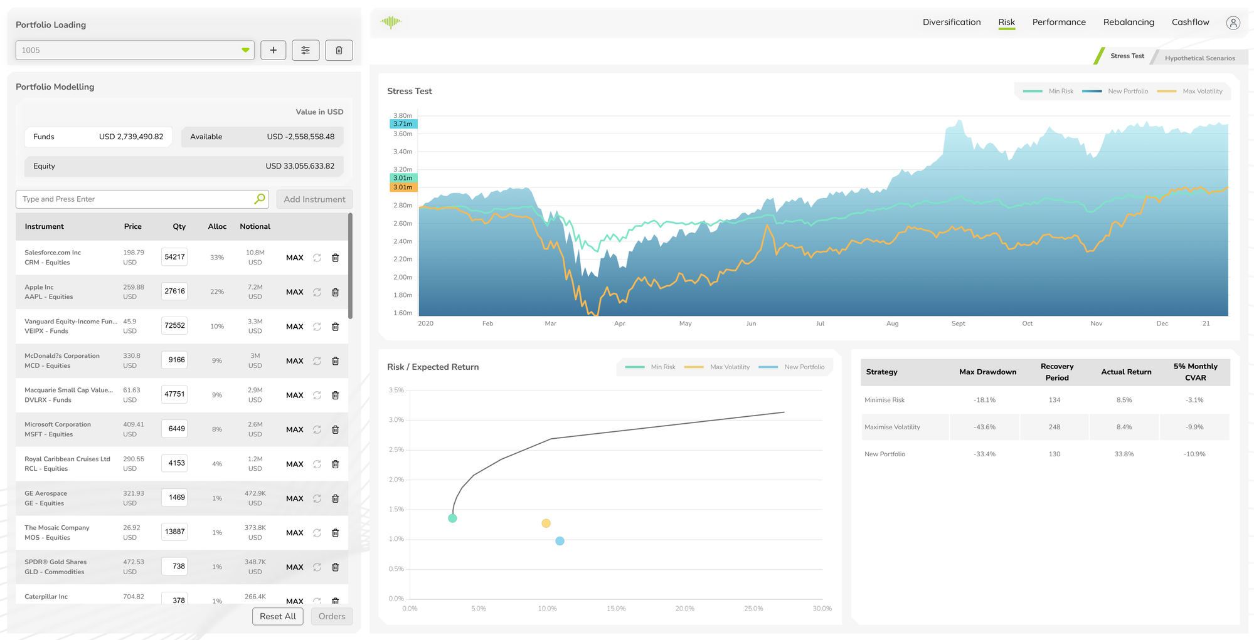Delete the loaded portfolio using the trash icon
1254x640 pixels.
(338, 50)
